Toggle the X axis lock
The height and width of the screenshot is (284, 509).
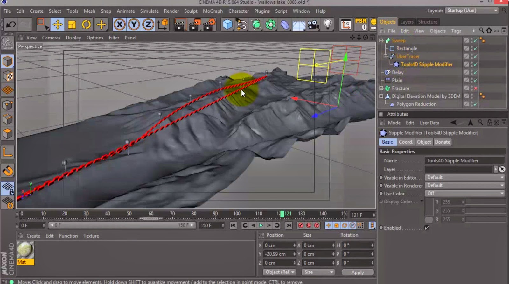(119, 25)
